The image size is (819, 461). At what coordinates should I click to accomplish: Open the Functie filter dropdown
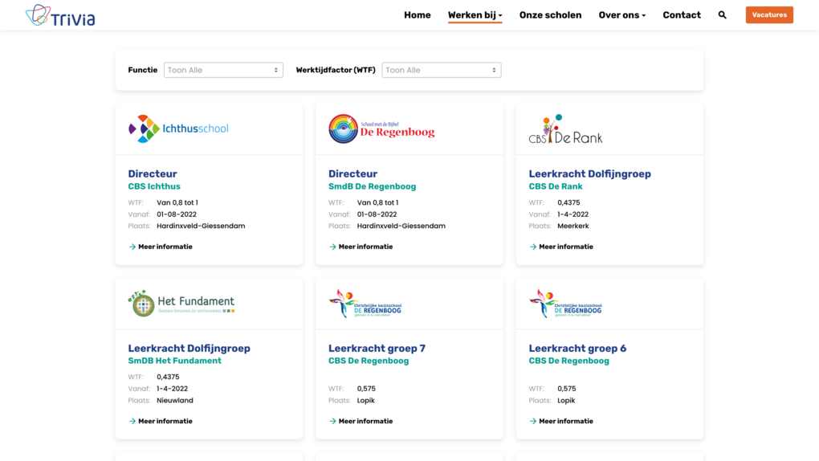coord(223,70)
